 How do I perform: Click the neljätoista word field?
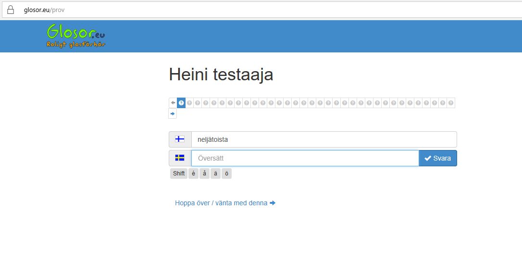click(323, 139)
